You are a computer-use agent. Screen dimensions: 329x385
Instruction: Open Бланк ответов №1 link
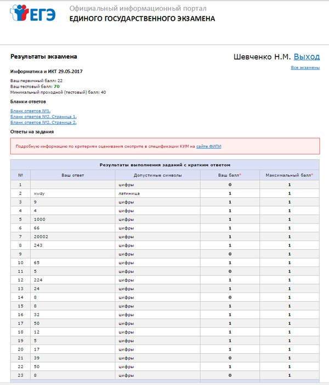pyautogui.click(x=30, y=111)
